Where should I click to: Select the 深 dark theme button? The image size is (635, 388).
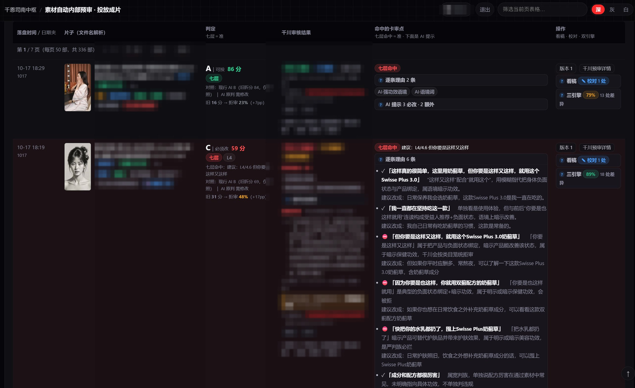pyautogui.click(x=598, y=10)
